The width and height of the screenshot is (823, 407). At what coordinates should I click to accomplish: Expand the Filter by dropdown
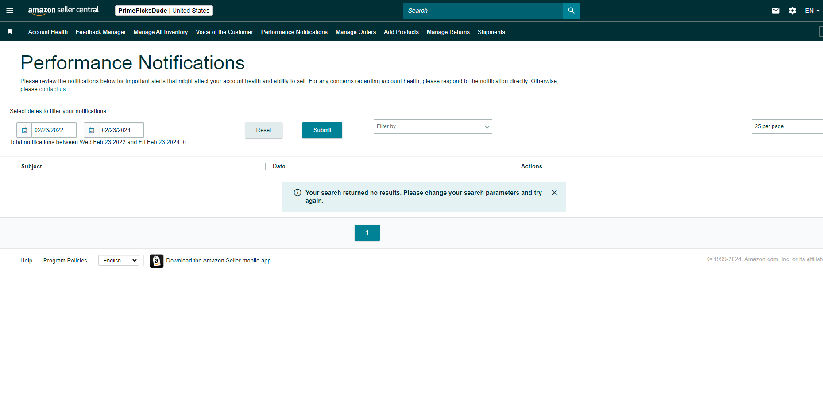click(x=433, y=127)
